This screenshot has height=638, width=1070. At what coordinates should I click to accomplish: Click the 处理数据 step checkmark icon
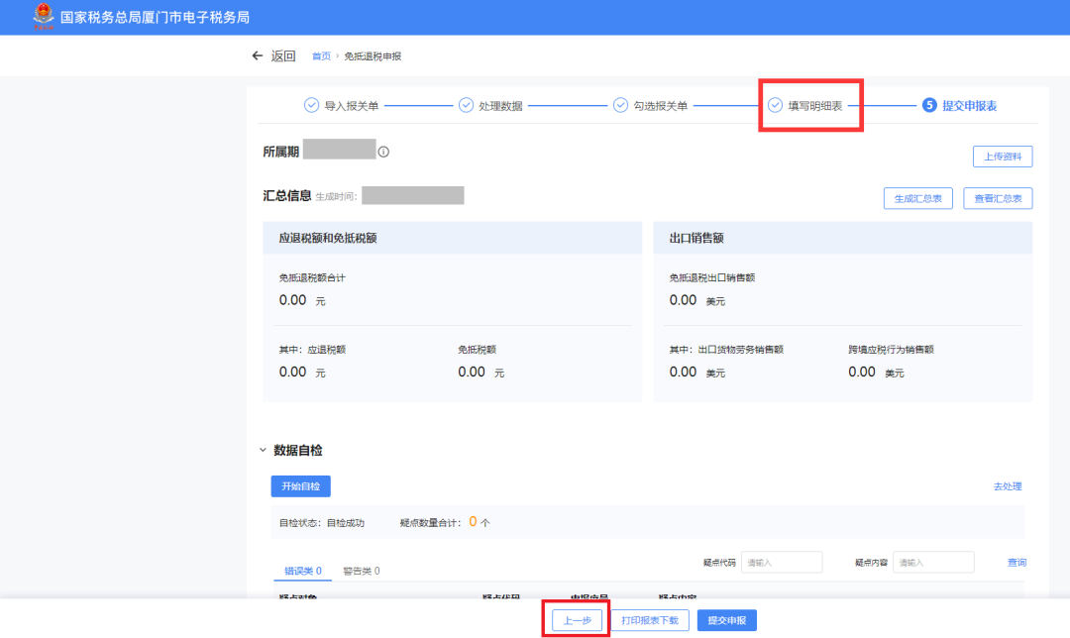tap(466, 105)
